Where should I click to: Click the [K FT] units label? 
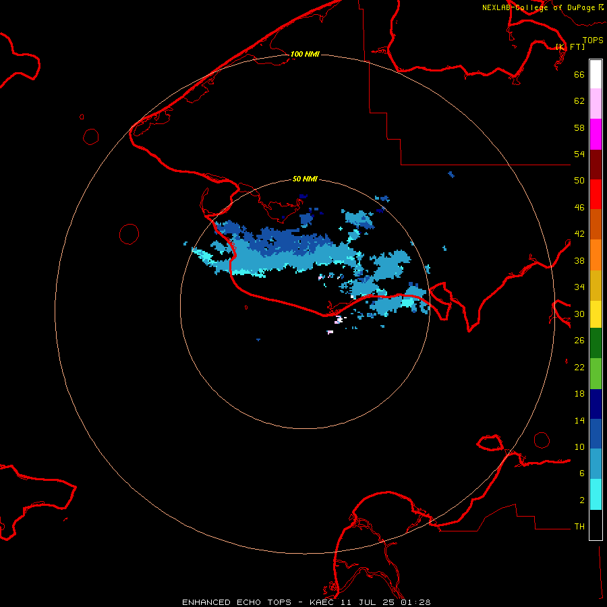click(x=570, y=47)
